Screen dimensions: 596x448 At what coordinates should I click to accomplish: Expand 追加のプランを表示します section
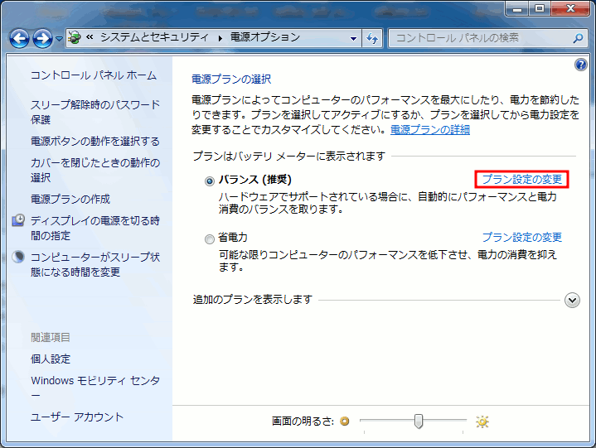[572, 300]
